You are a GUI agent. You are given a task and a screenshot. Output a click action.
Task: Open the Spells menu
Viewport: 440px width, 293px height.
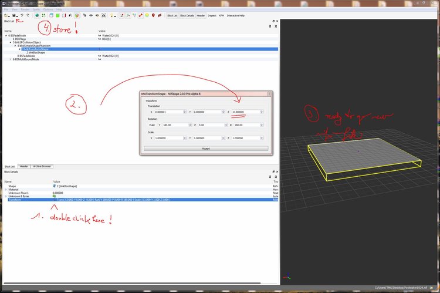click(x=36, y=9)
